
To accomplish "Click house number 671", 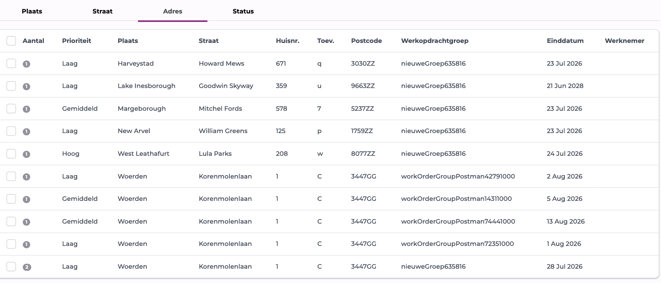I will tap(281, 64).
